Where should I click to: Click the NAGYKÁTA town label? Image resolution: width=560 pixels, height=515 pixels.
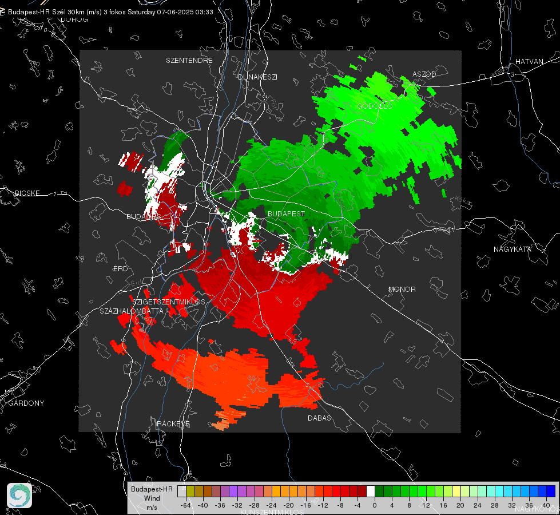(513, 249)
